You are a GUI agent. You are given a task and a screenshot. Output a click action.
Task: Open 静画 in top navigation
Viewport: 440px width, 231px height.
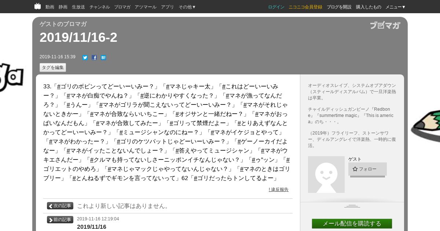point(63,7)
